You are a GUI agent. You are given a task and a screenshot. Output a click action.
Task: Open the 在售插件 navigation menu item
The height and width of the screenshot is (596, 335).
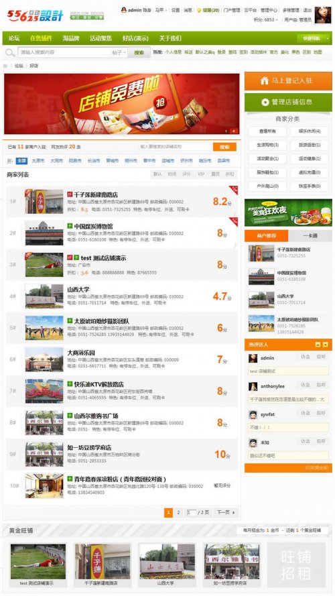pyautogui.click(x=41, y=38)
